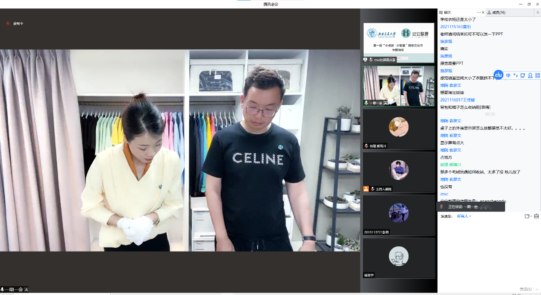Toggle the input method punctuation mode

pos(515,75)
